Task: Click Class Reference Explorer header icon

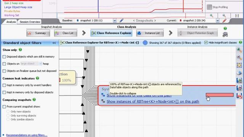Action: 62,43
